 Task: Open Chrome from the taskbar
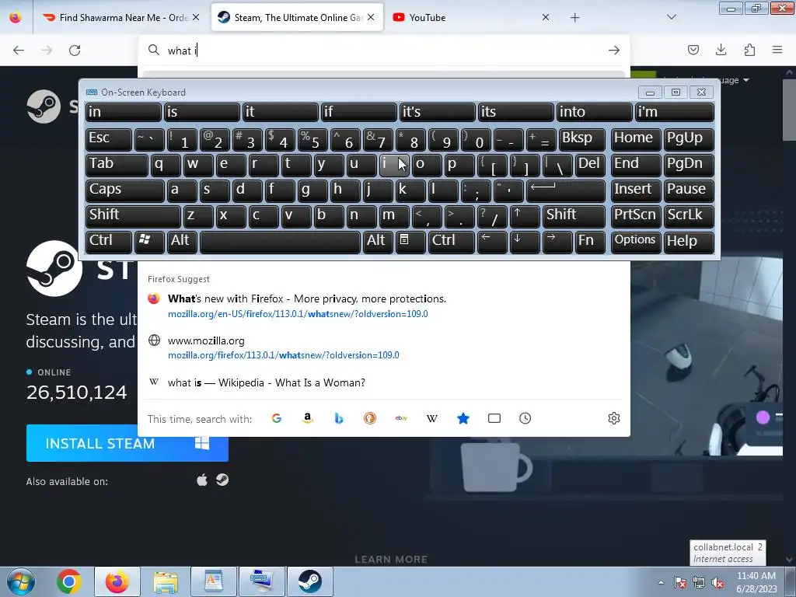click(69, 581)
